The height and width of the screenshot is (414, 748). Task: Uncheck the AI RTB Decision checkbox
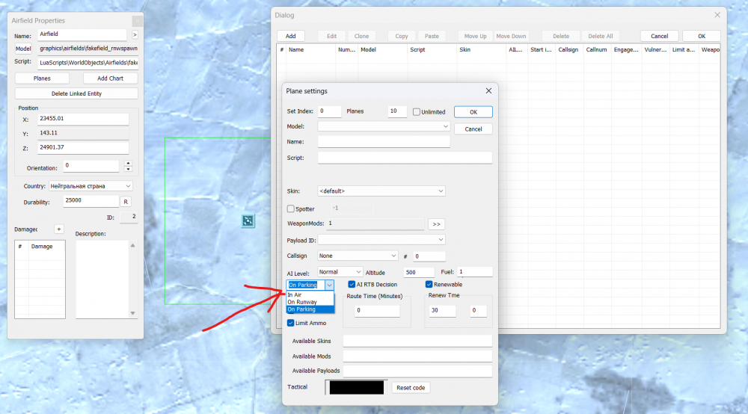tap(352, 285)
